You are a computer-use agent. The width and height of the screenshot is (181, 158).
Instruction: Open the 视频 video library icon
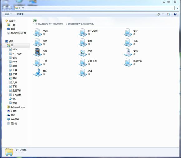coord(37,53)
